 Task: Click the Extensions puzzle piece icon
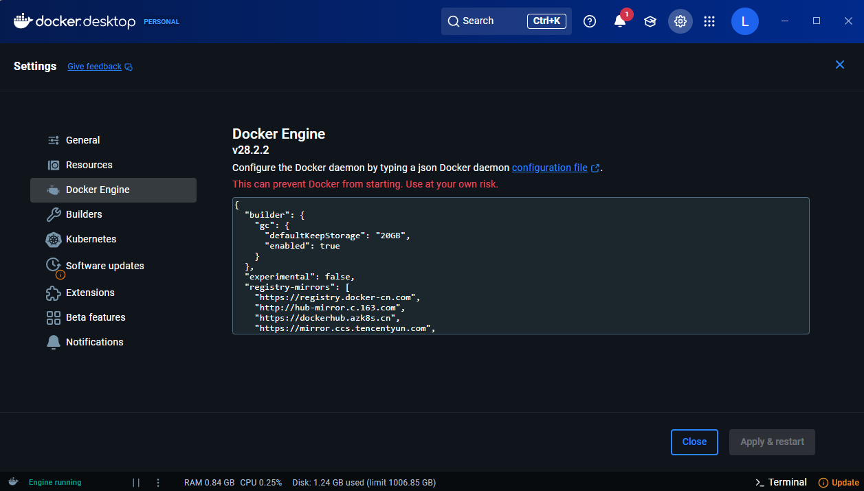point(54,293)
